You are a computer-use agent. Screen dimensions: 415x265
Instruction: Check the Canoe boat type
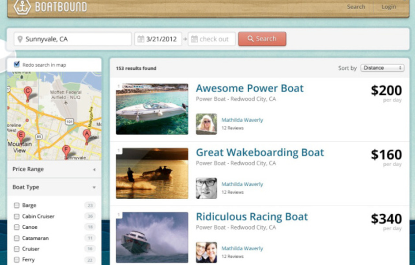17,227
